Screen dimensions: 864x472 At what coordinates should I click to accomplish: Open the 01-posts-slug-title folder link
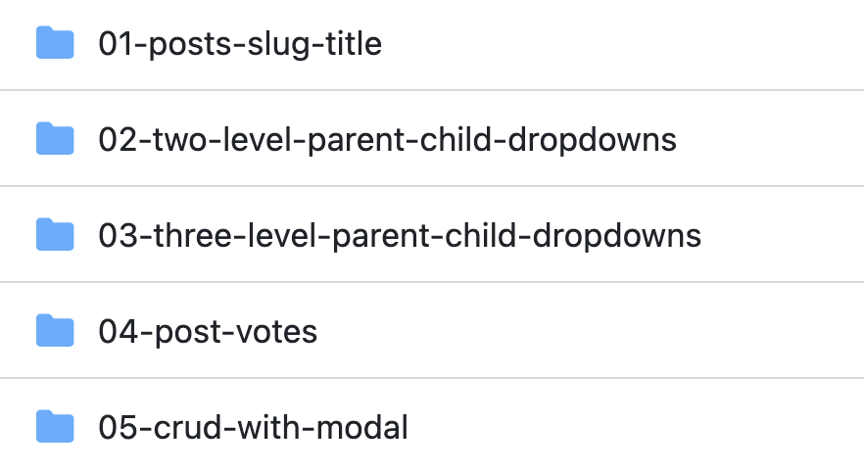pos(240,44)
